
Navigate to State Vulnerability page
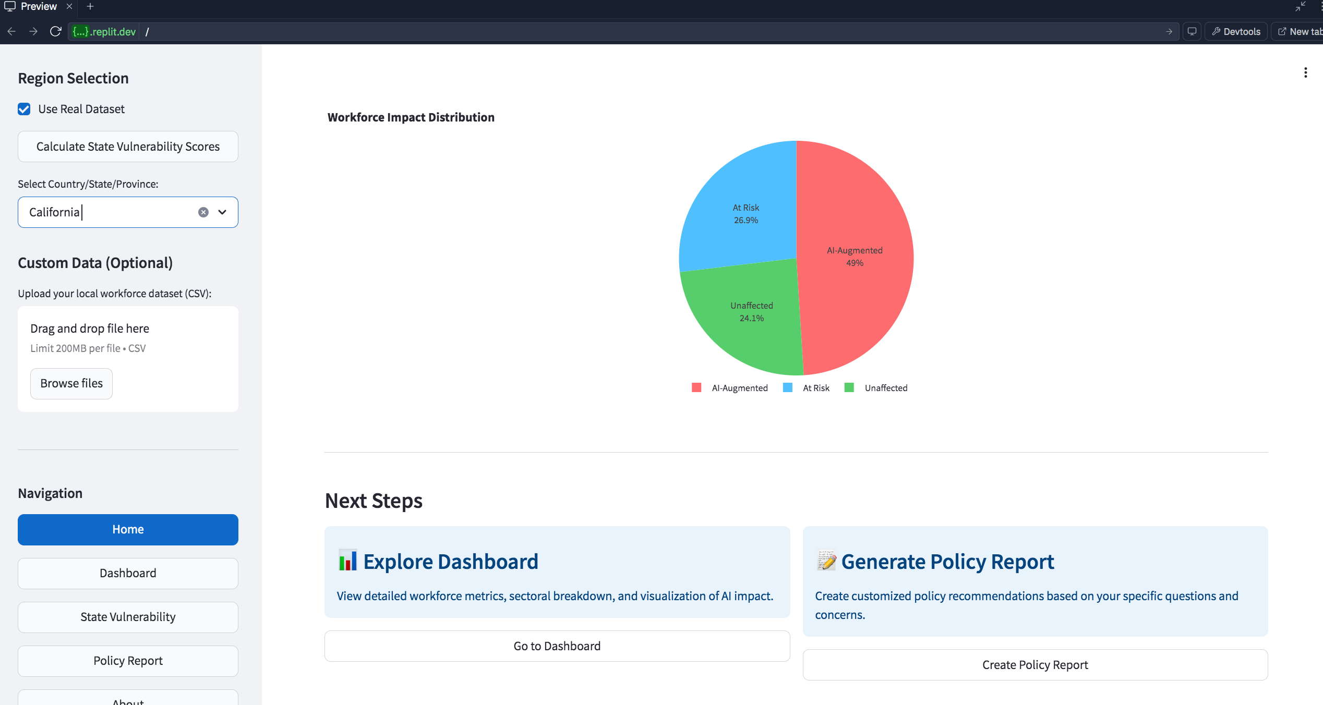(128, 617)
